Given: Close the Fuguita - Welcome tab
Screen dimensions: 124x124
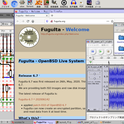Looking at the screenshot, I should tap(47, 15).
